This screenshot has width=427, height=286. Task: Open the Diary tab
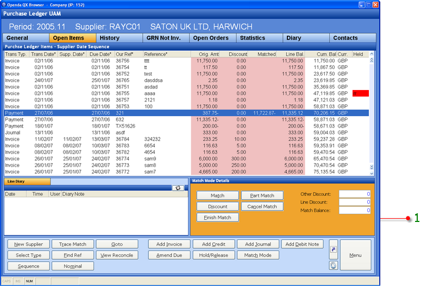click(x=306, y=38)
